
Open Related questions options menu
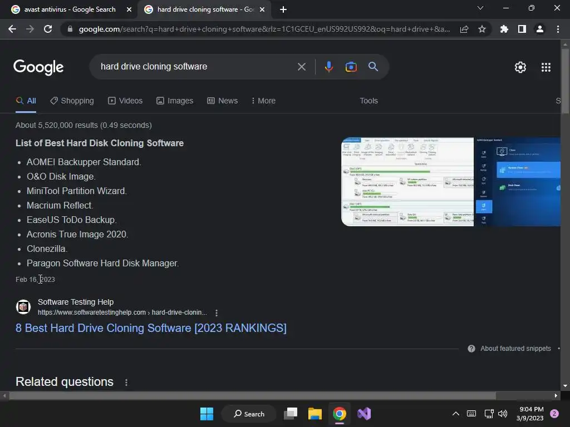126,383
